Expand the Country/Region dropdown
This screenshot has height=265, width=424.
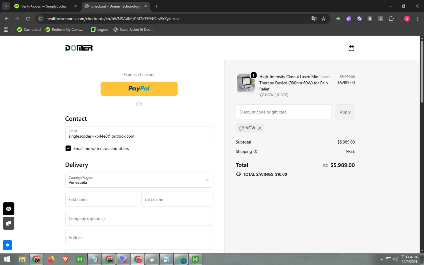coord(139,180)
